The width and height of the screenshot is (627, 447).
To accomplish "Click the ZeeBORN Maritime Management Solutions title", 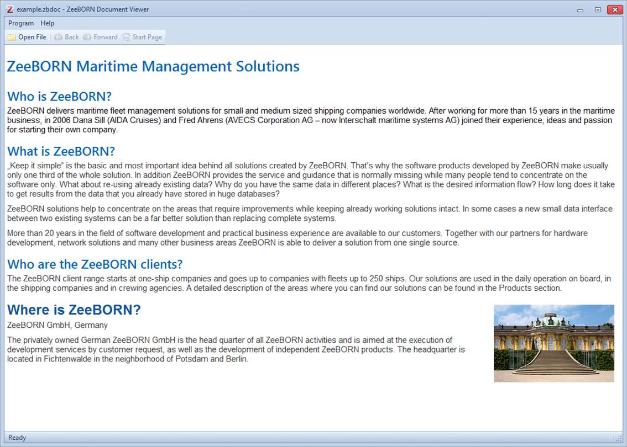I will click(x=153, y=66).
